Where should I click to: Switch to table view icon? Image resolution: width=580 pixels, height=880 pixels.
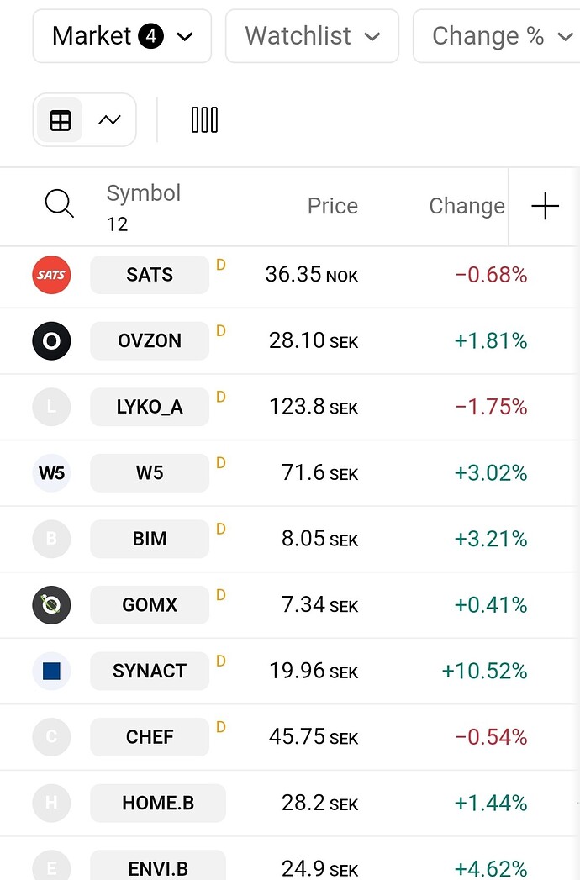click(60, 120)
